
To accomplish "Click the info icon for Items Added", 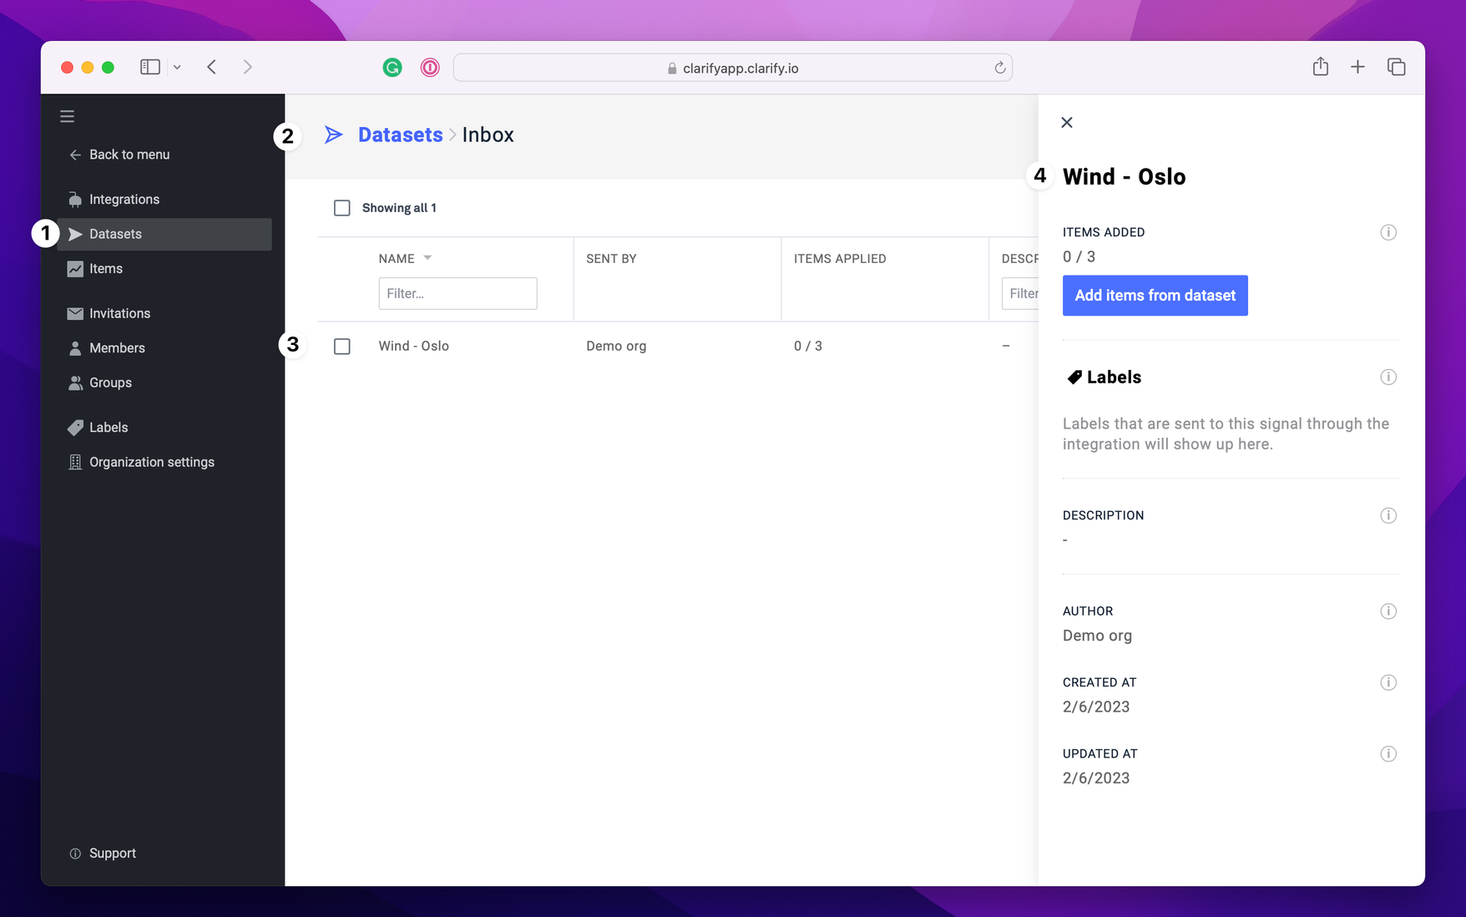I will coord(1388,232).
